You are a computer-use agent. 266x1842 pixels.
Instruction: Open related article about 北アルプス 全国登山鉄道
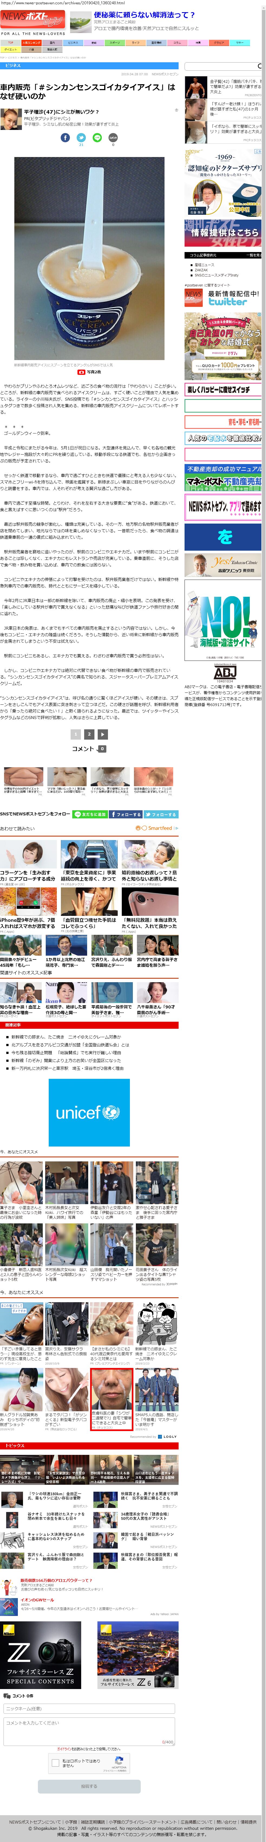coord(70,1045)
